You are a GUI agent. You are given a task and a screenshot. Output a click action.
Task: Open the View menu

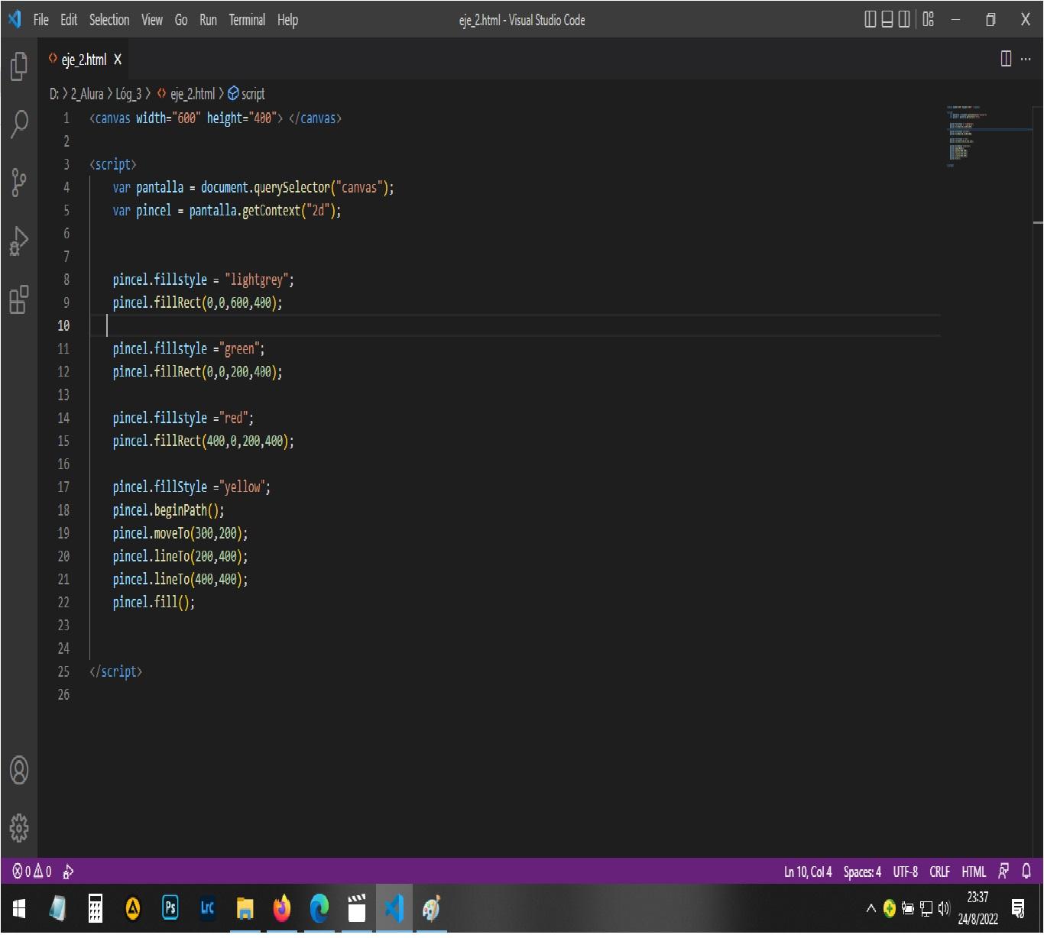[152, 20]
